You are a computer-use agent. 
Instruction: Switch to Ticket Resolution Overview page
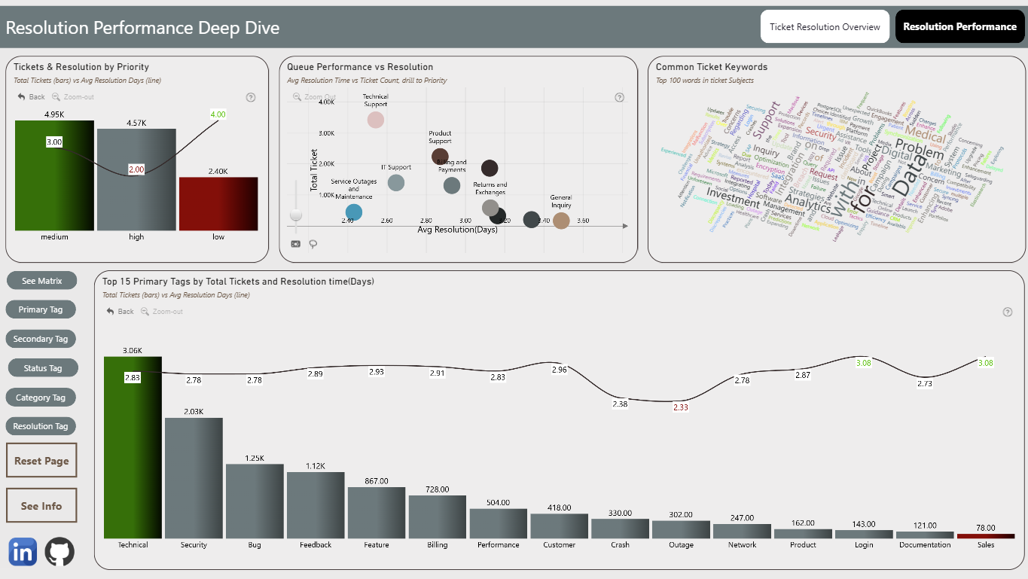coord(825,27)
